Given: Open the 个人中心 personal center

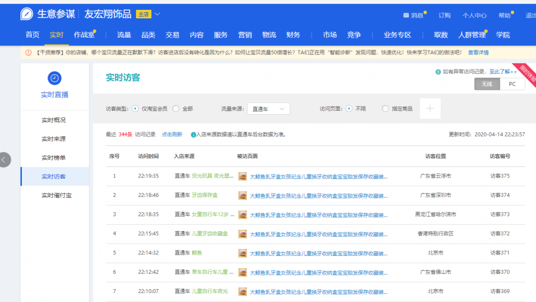Looking at the screenshot, I should [x=474, y=15].
